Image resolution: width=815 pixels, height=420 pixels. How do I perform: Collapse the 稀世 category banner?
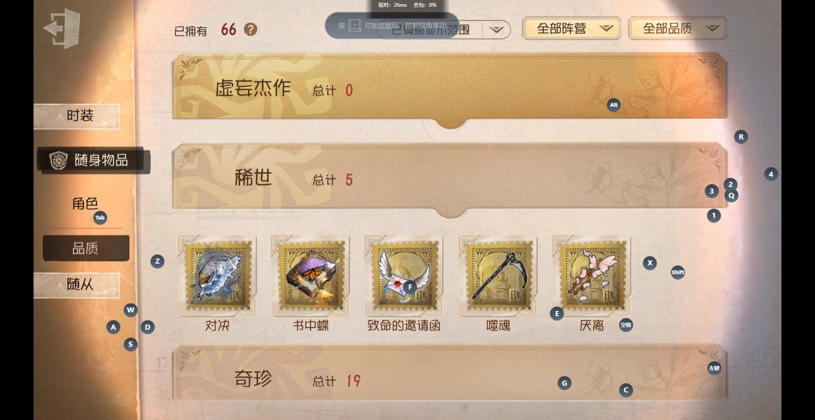(x=450, y=176)
